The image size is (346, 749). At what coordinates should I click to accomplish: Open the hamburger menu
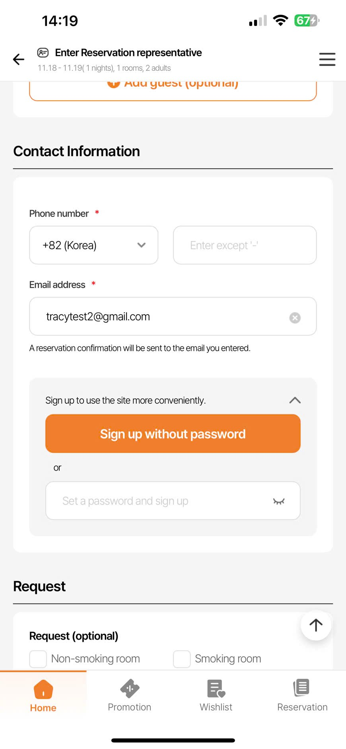pyautogui.click(x=327, y=60)
